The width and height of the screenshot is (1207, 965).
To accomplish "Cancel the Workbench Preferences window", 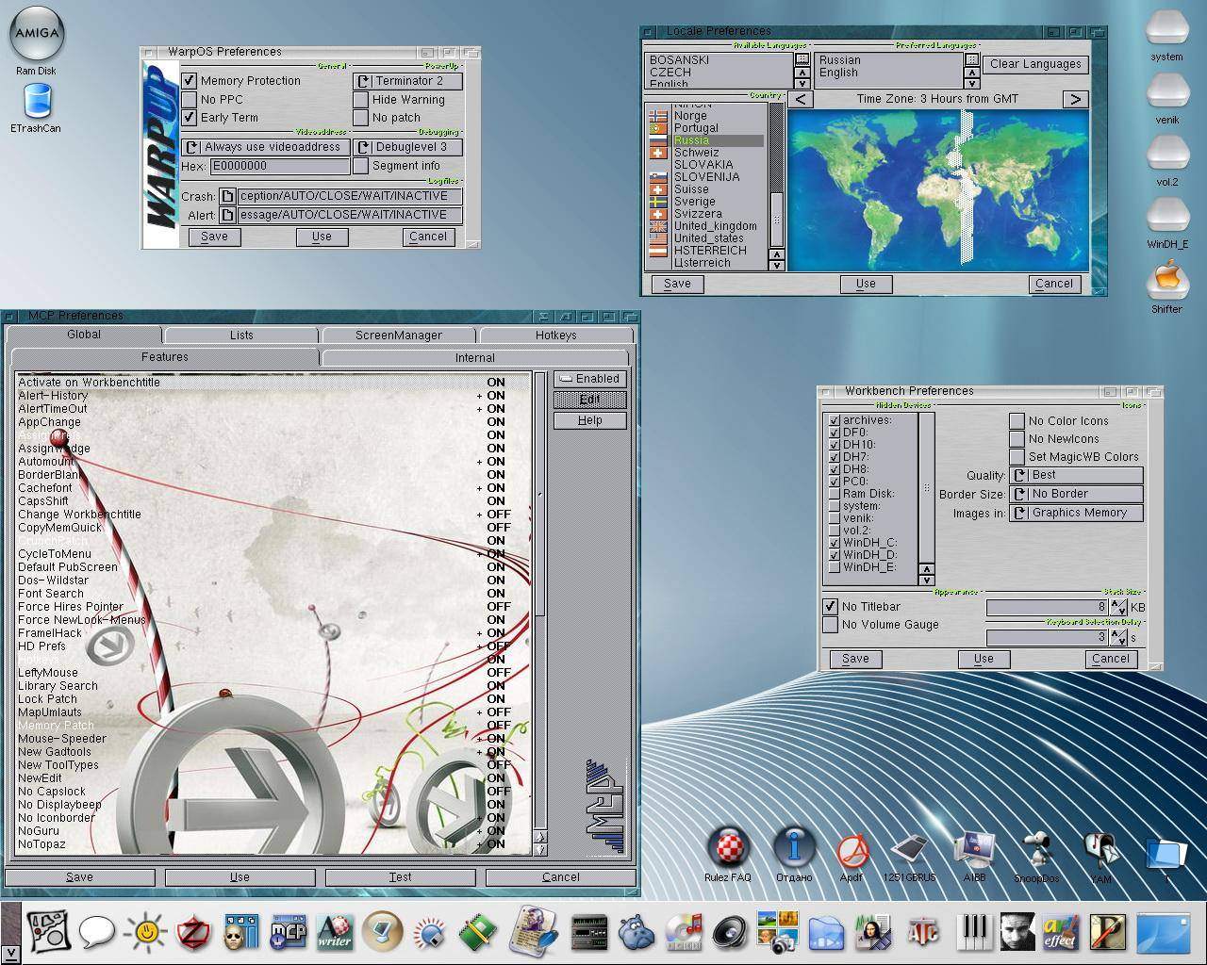I will (1110, 659).
